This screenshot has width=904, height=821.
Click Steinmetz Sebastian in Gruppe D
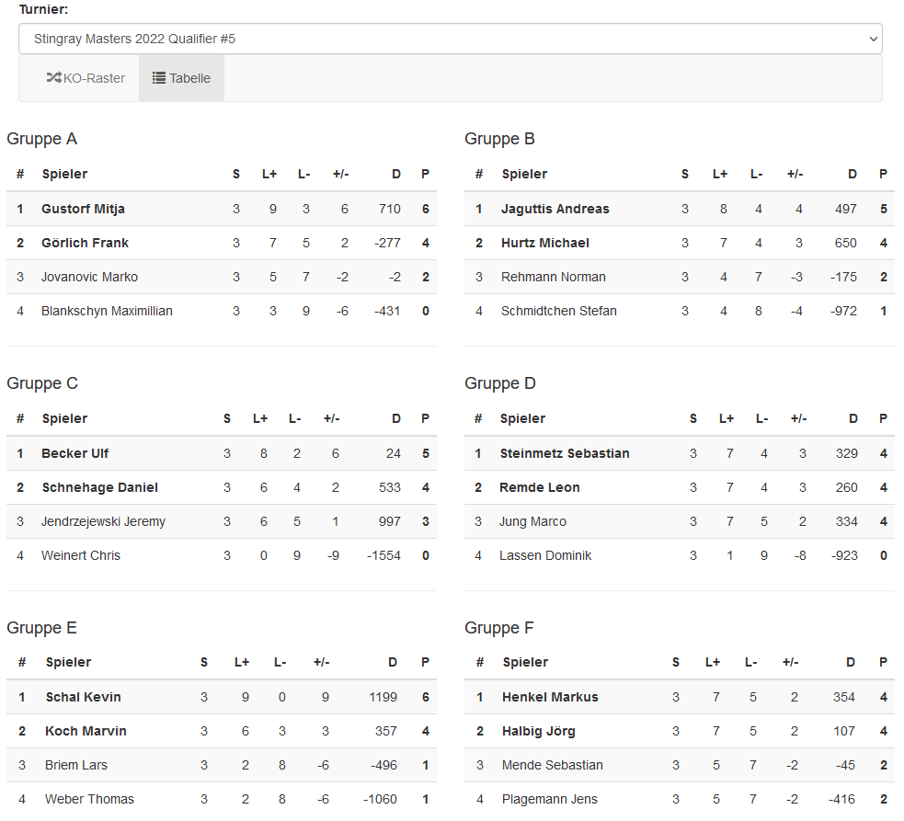tap(565, 453)
